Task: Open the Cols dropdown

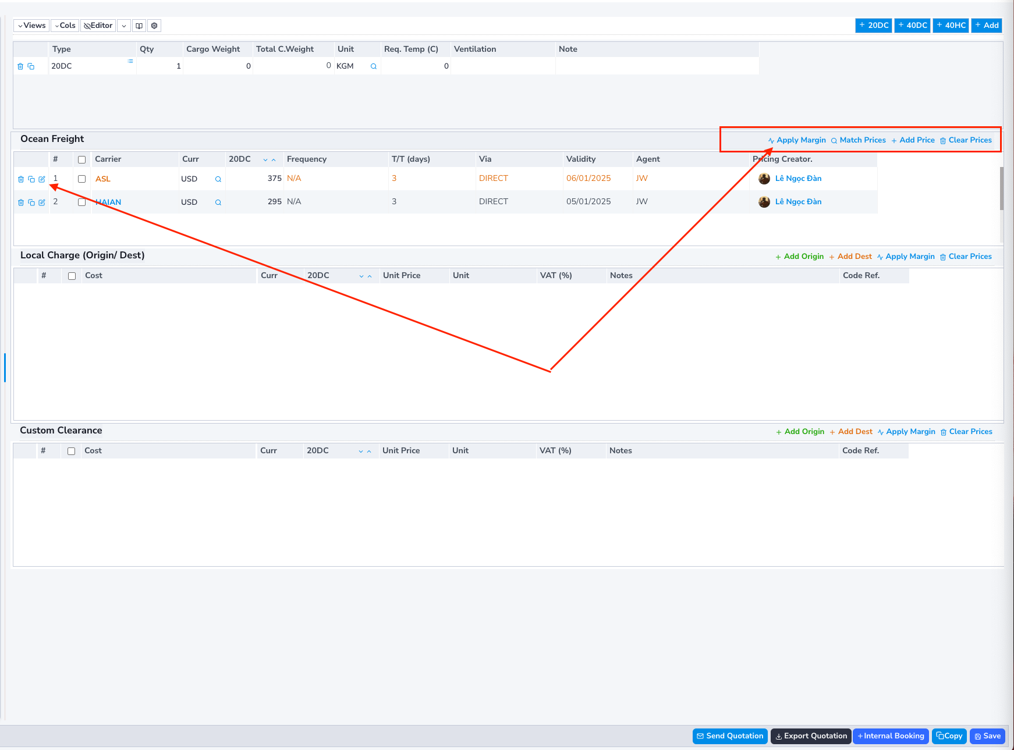Action: click(64, 25)
